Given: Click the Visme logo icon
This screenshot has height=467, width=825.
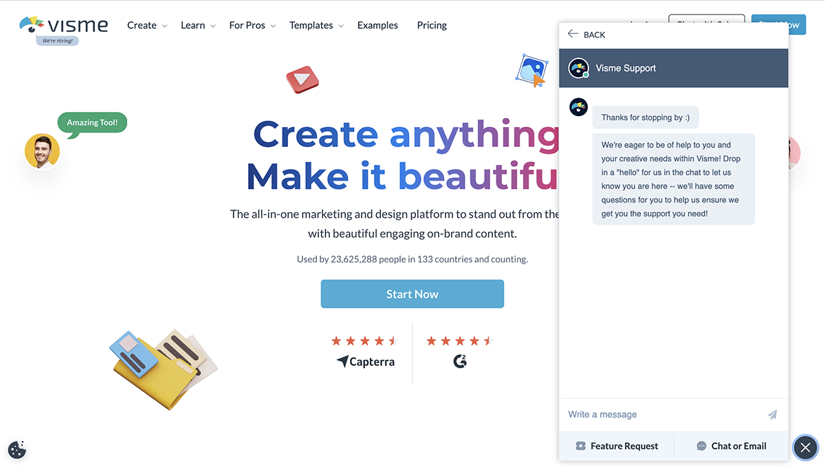Looking at the screenshot, I should [32, 25].
